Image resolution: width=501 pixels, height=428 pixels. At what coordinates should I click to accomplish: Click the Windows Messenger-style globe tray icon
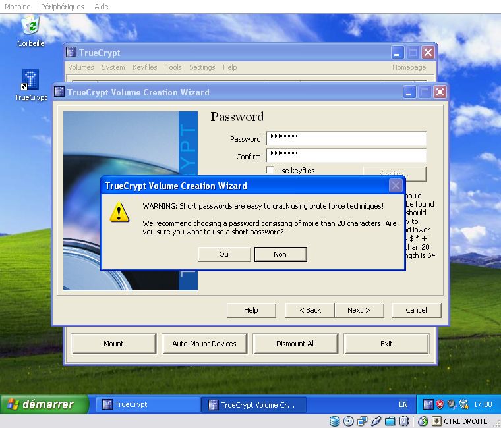click(x=452, y=404)
